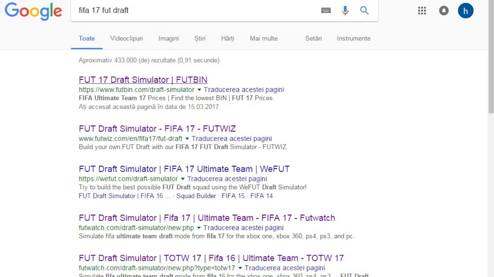The width and height of the screenshot is (494, 277).
Task: Click the https://wefut.com/draft-simulator URL
Action: pyautogui.click(x=128, y=179)
